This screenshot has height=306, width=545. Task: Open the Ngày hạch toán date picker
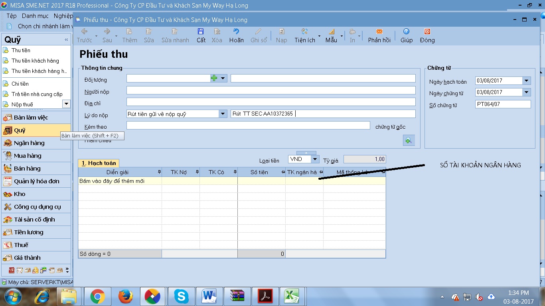(x=527, y=81)
